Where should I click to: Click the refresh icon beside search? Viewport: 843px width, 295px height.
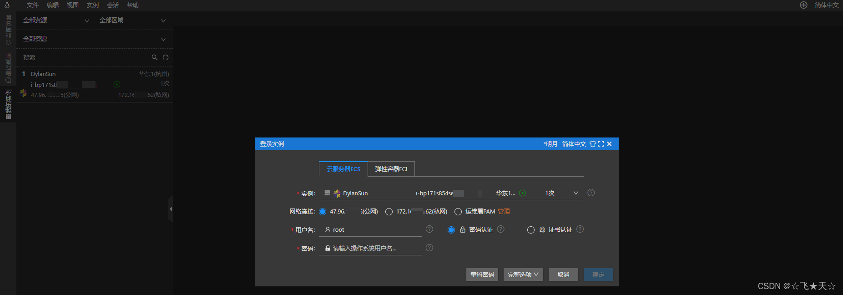click(x=166, y=57)
